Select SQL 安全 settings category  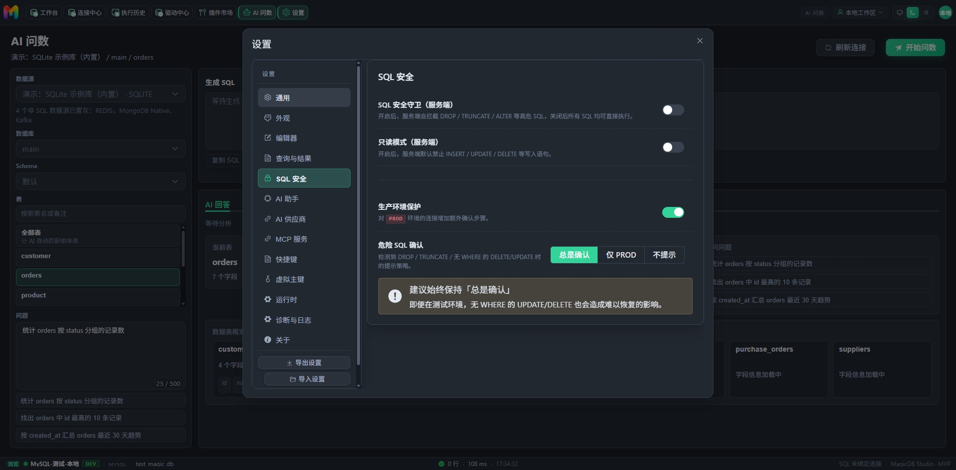point(304,178)
